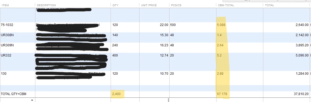The image size is (311, 102).
Task: Select the grand total 37,810.20 cell
Action: pos(286,94)
